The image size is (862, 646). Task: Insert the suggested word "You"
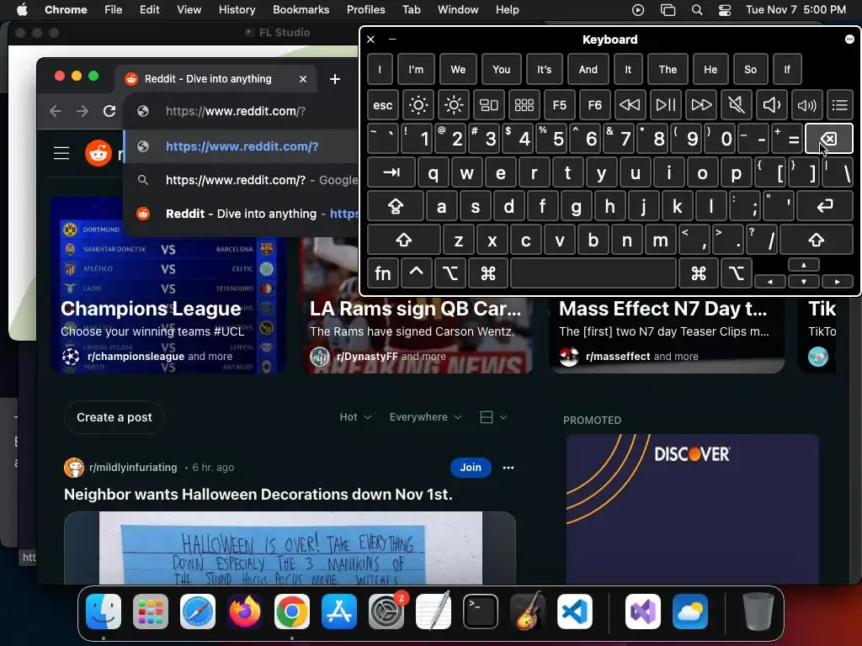click(x=502, y=69)
